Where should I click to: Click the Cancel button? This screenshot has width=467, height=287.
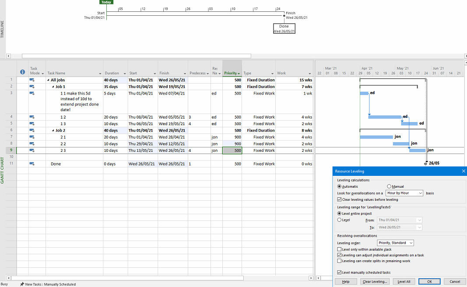click(454, 282)
